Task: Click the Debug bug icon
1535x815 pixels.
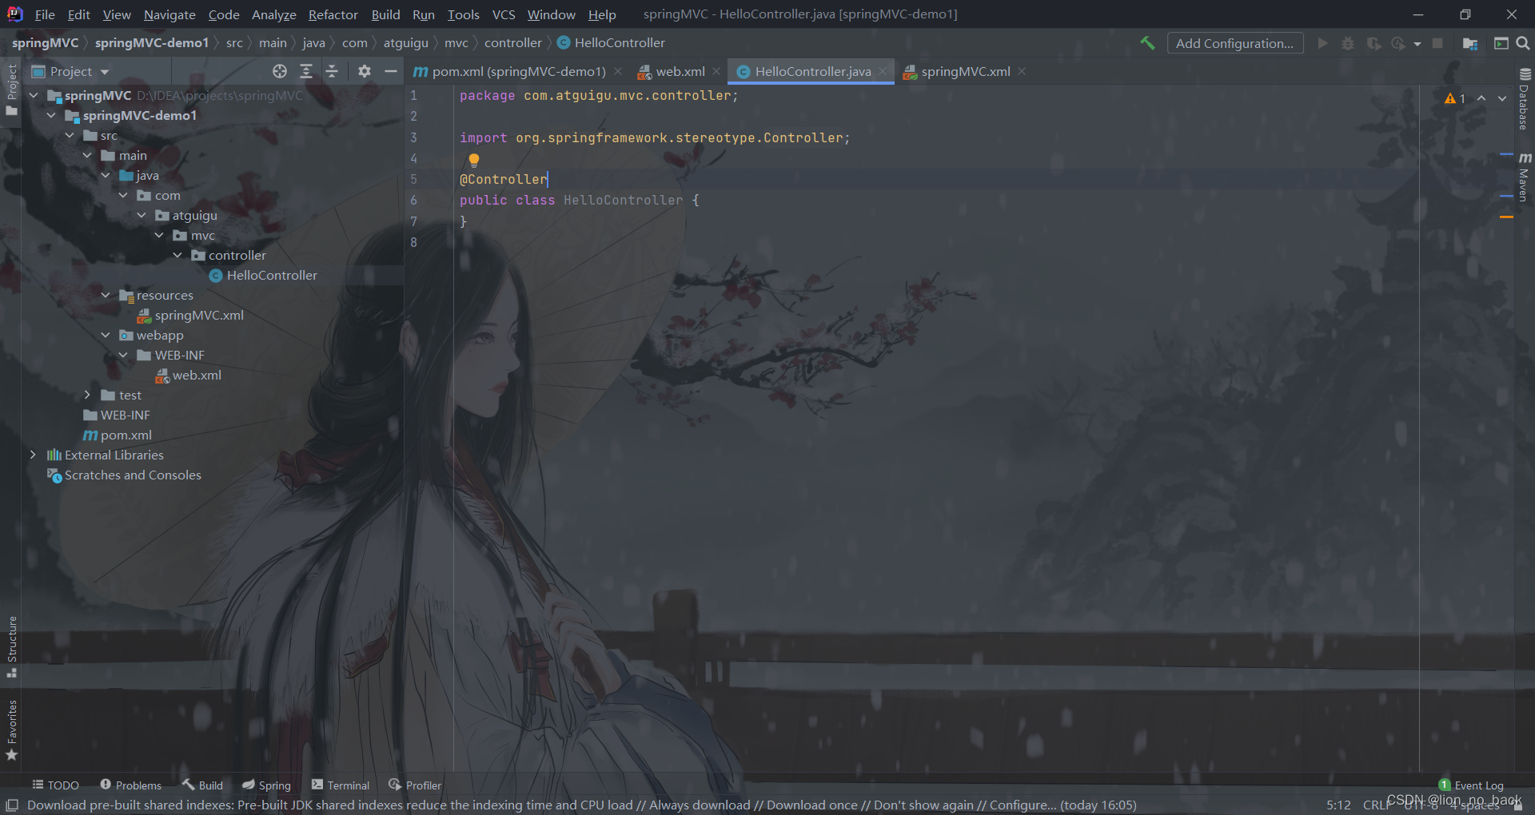Action: click(1348, 43)
